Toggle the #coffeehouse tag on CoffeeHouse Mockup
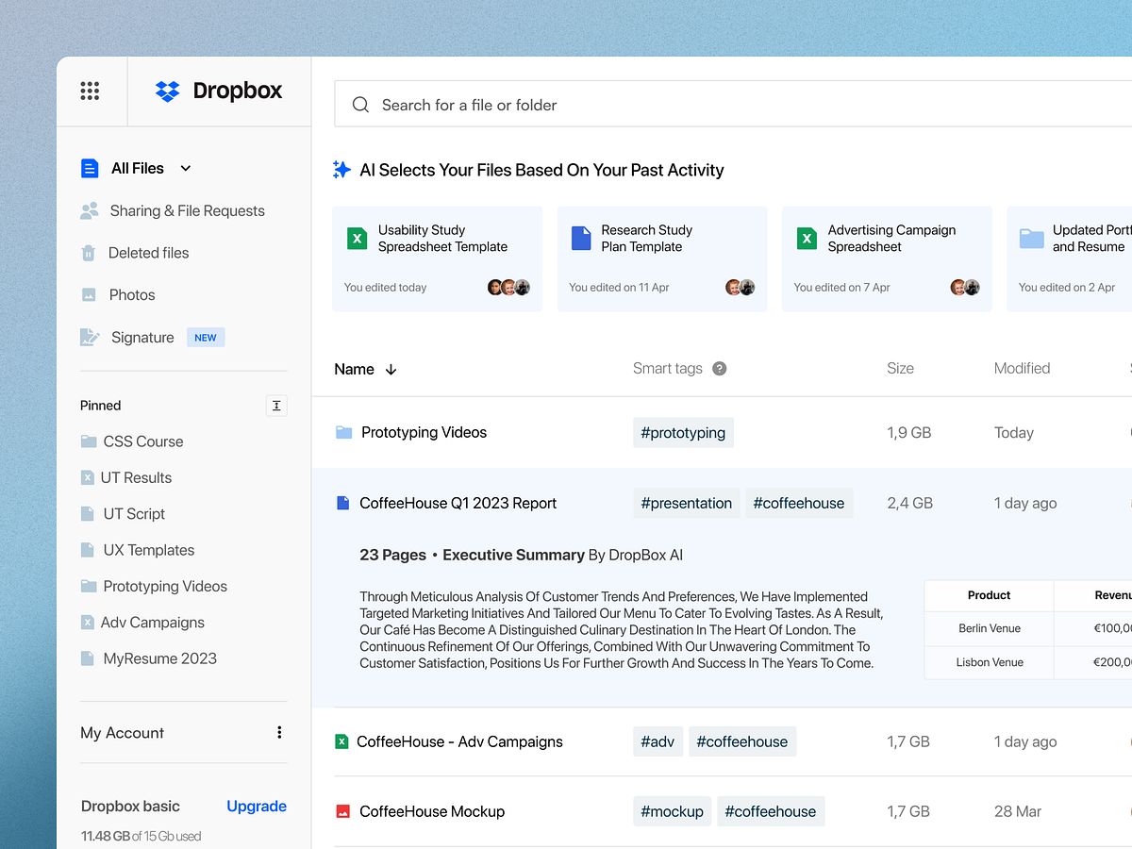Viewport: 1132px width, 849px height. (771, 811)
